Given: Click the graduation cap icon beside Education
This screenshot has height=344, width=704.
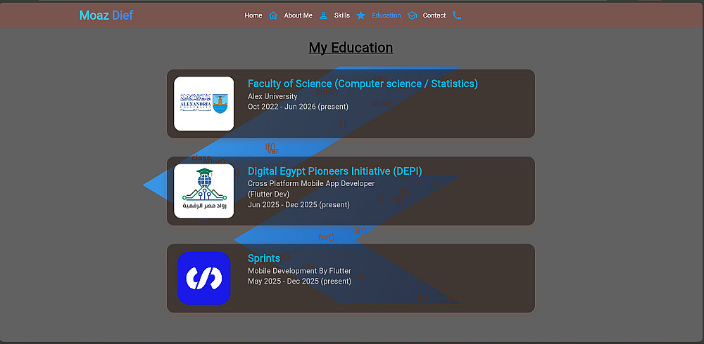Looking at the screenshot, I should [412, 15].
